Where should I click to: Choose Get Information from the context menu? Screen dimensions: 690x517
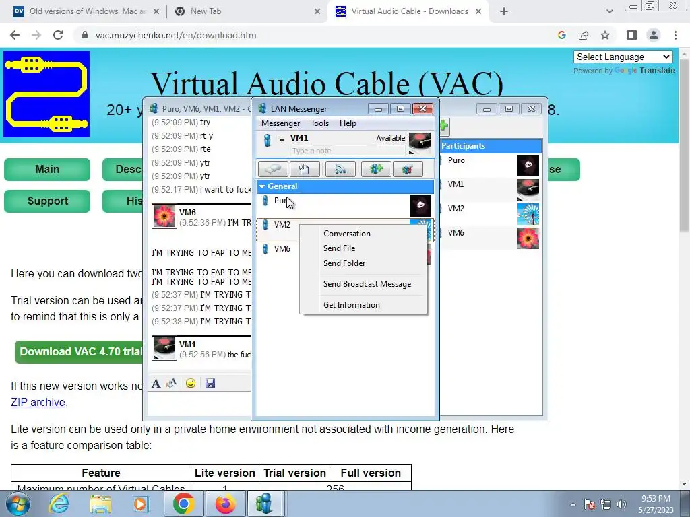click(351, 305)
